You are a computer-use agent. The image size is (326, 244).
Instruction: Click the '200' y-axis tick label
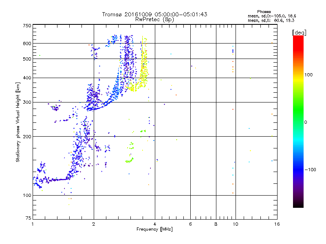click(x=27, y=137)
